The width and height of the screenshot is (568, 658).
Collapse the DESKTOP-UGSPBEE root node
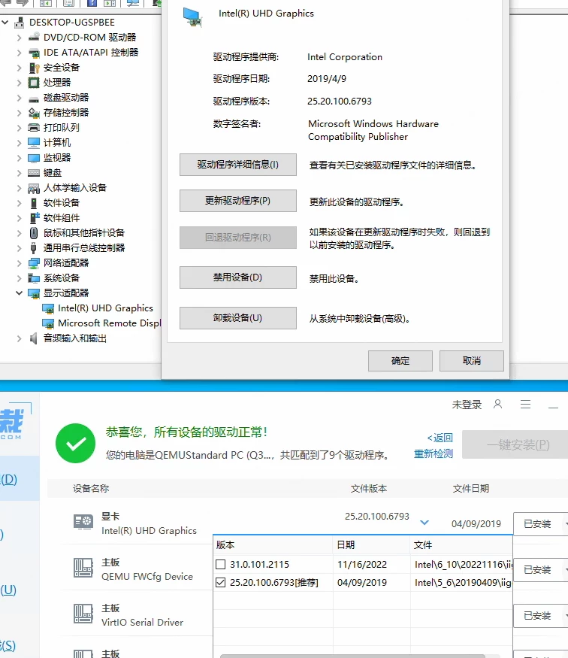[5, 23]
